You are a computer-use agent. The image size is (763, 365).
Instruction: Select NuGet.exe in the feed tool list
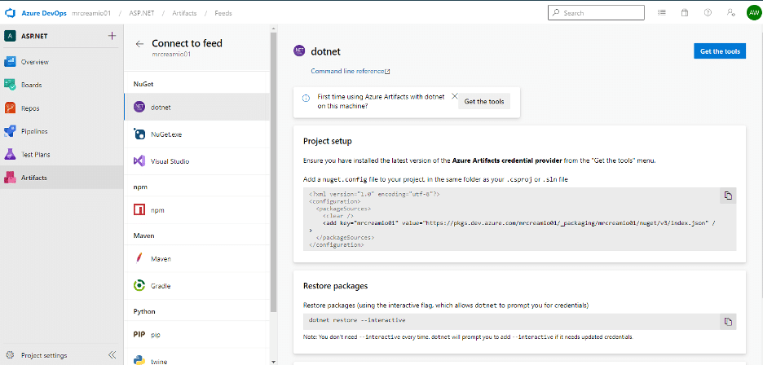point(196,134)
